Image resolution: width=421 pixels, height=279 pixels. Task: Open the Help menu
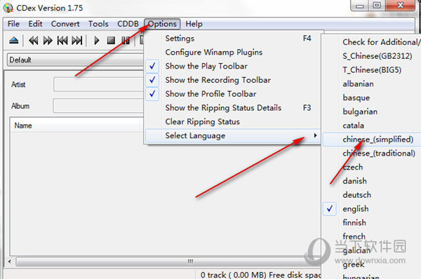pyautogui.click(x=194, y=24)
